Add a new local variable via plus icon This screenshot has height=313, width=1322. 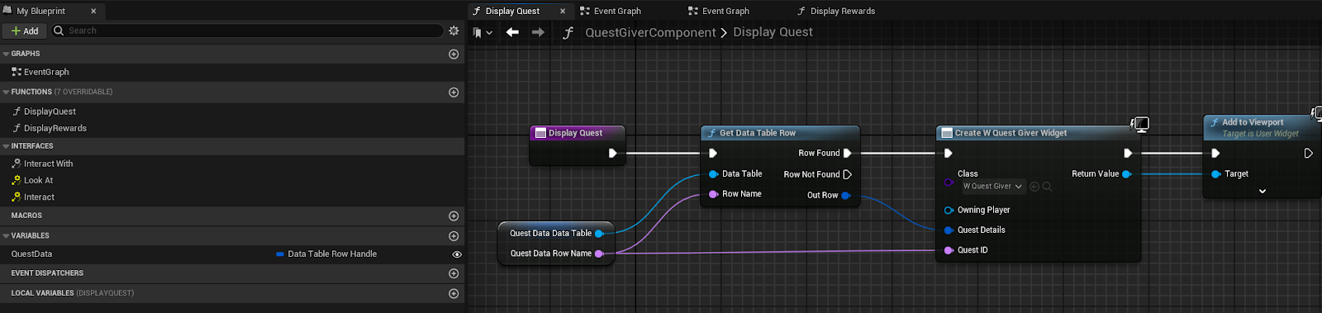[x=454, y=293]
